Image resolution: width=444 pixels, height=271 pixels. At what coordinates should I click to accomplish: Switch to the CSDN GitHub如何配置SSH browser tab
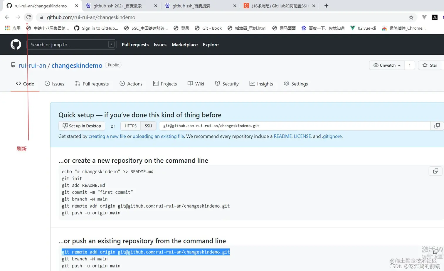pos(280,6)
